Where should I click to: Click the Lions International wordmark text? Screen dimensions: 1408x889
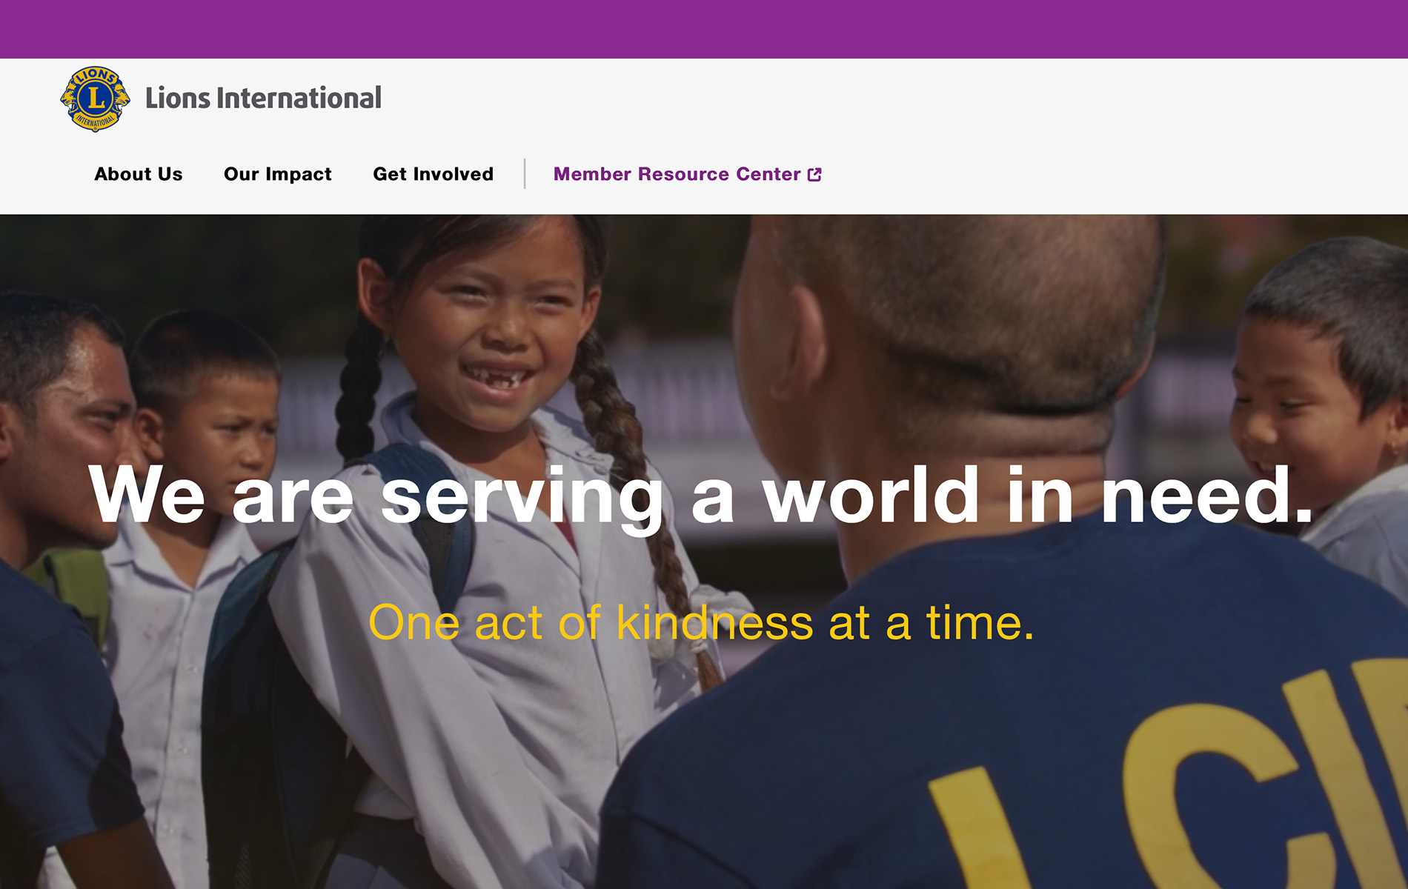(263, 99)
